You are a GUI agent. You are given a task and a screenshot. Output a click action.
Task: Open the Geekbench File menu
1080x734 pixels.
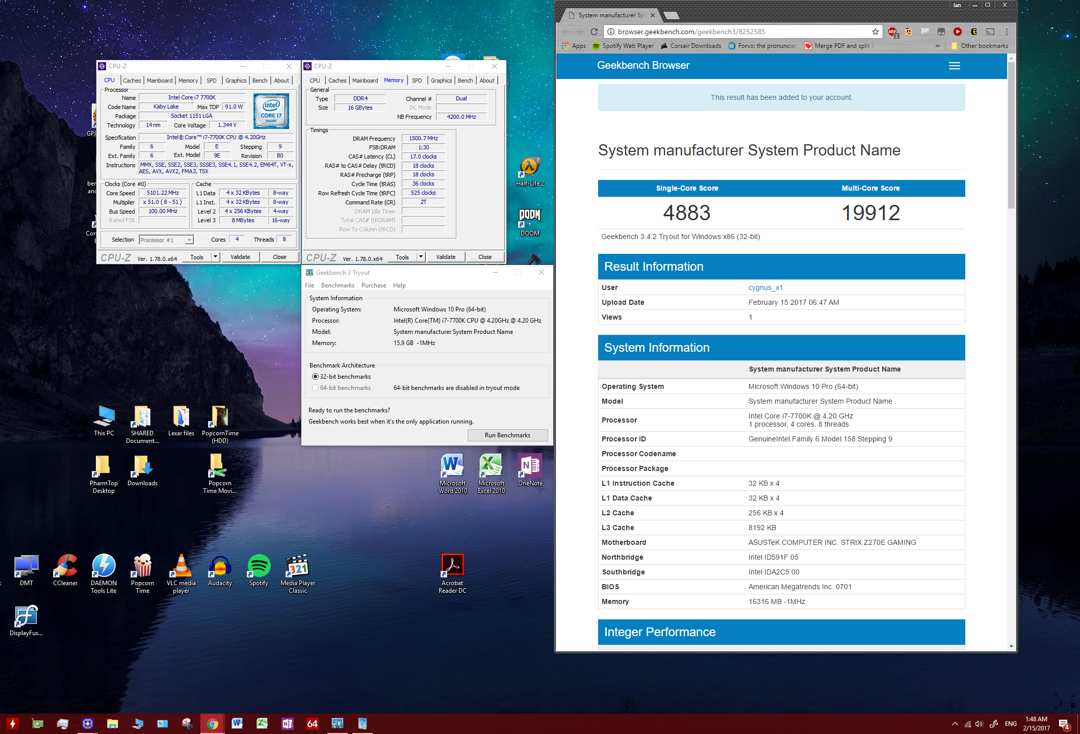pyautogui.click(x=310, y=285)
